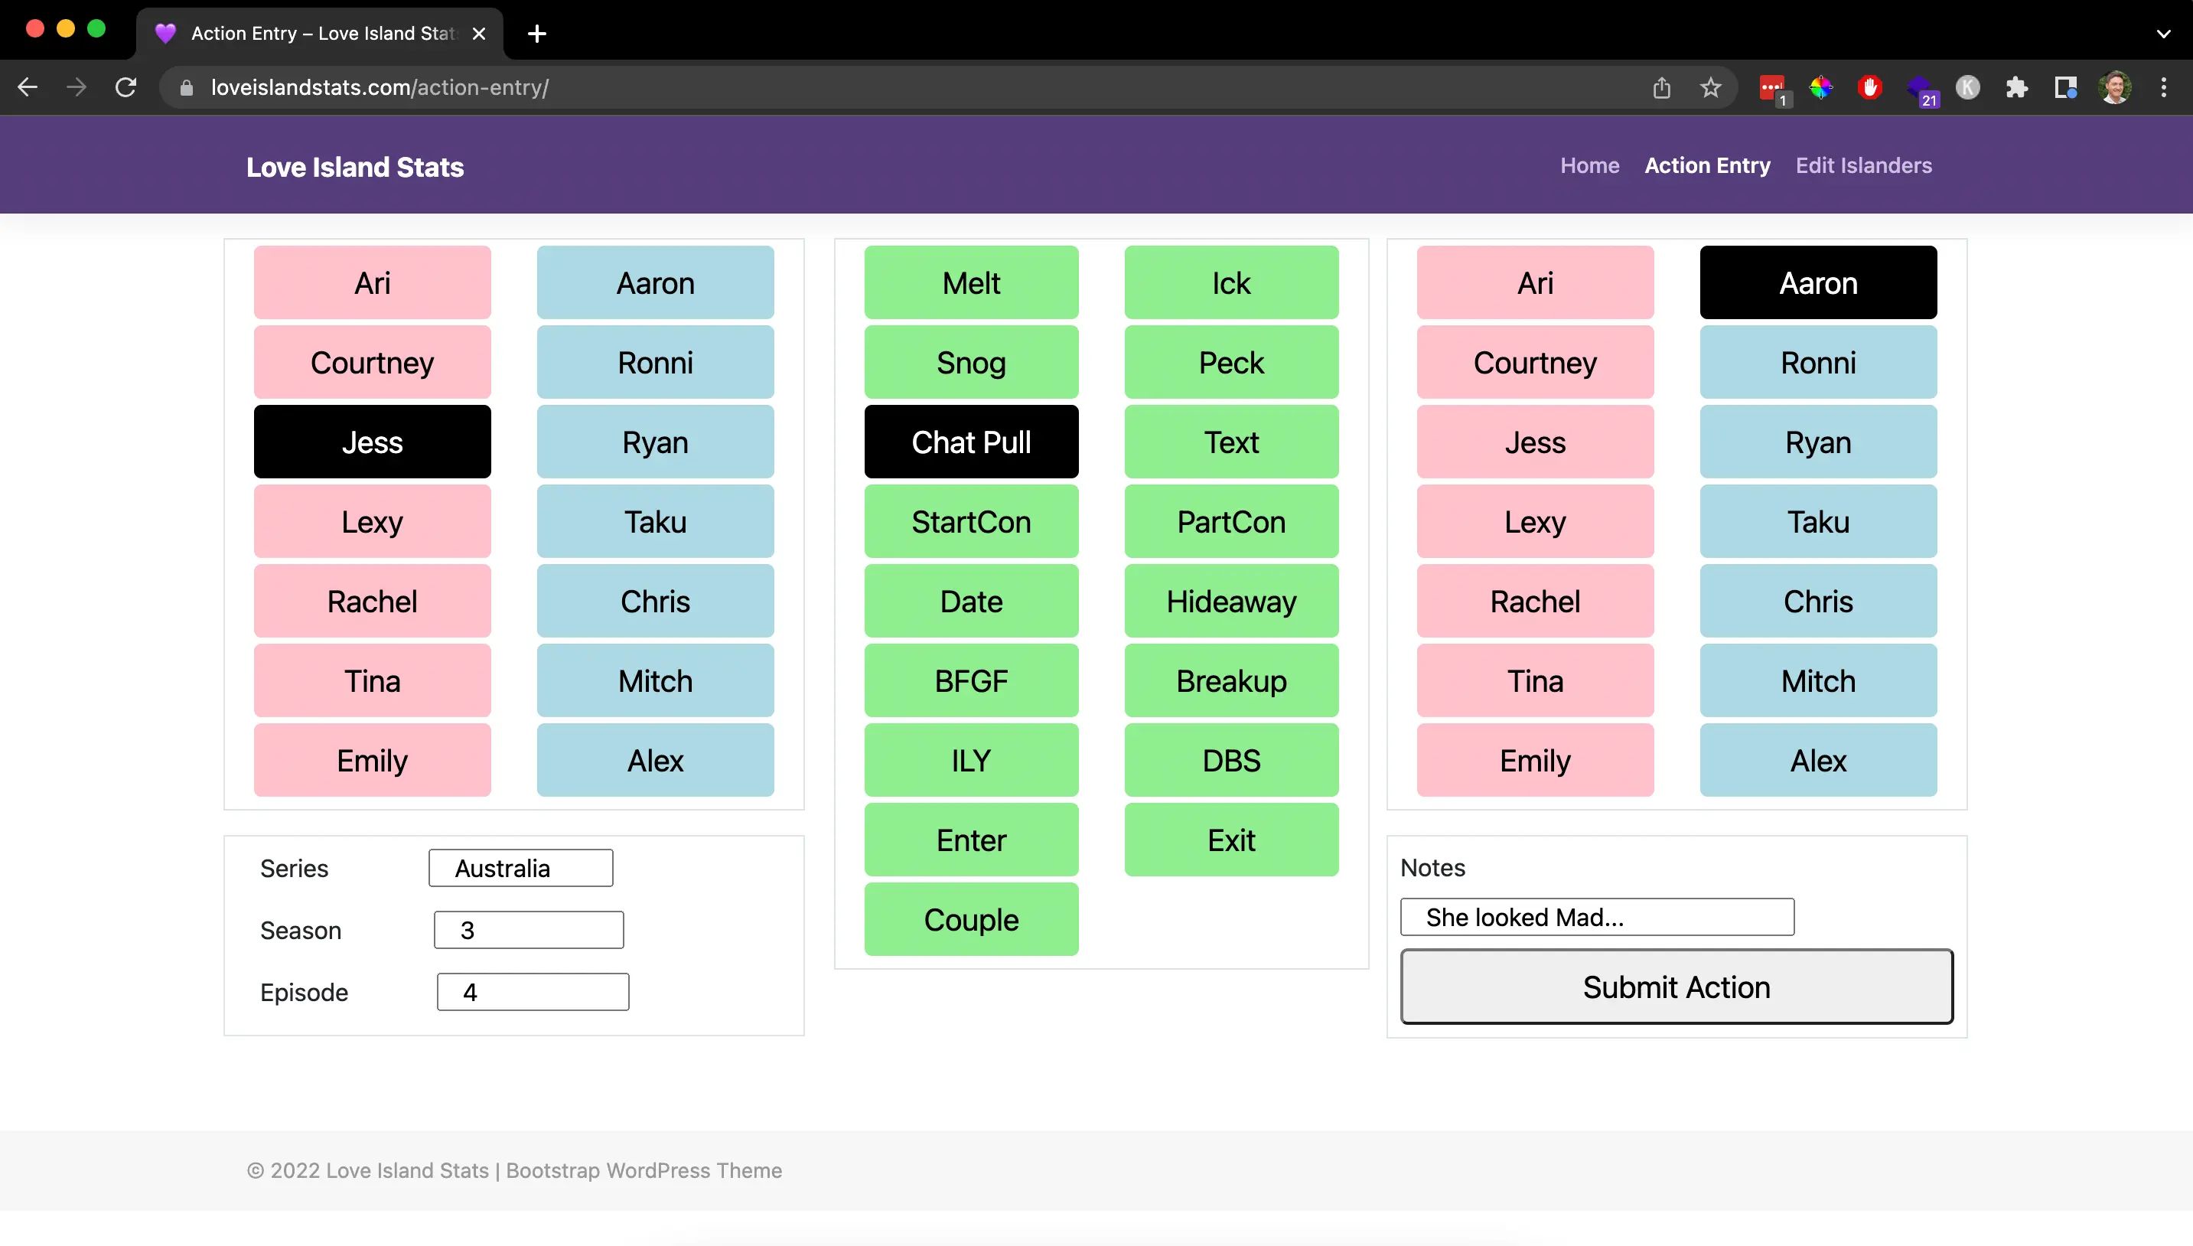Expand the tab search chevron at top right
The width and height of the screenshot is (2193, 1246).
coord(2163,34)
